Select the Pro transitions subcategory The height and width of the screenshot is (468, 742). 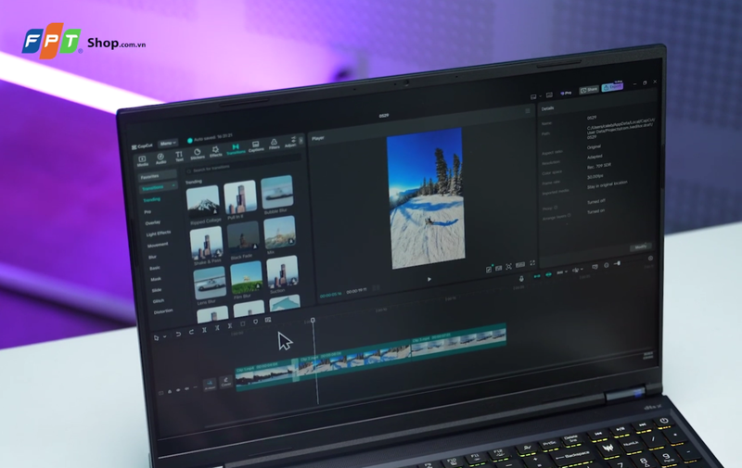coord(147,212)
